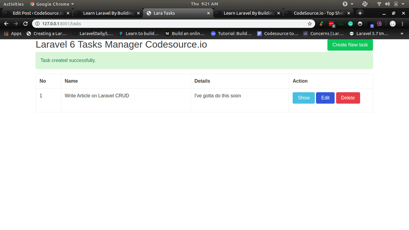This screenshot has width=409, height=230.
Task: Open a new browser tab
Action: click(x=360, y=13)
